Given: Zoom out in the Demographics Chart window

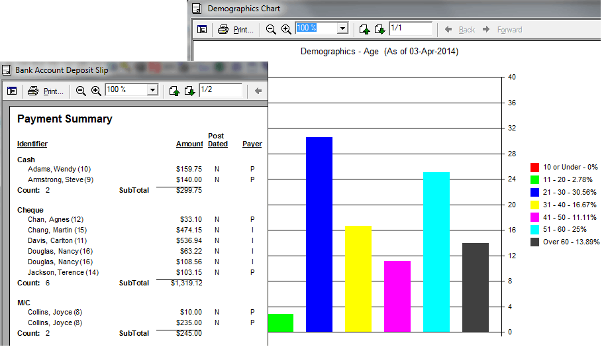Looking at the screenshot, I should 271,29.
